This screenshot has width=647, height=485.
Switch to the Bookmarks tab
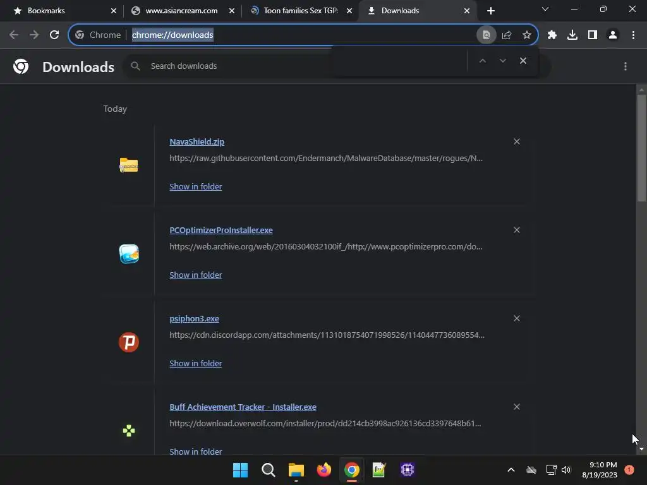click(x=62, y=11)
